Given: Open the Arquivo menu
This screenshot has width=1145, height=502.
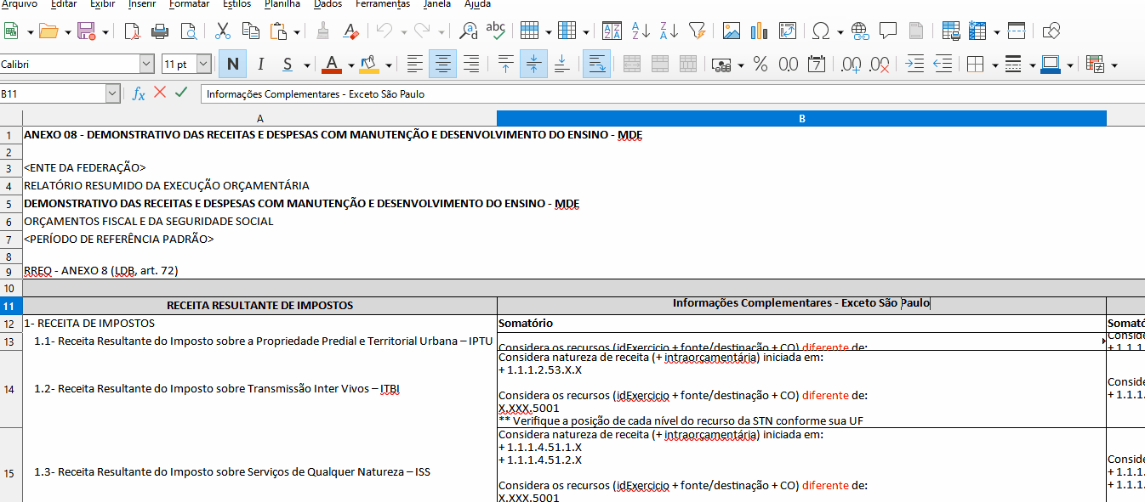Looking at the screenshot, I should point(19,4).
